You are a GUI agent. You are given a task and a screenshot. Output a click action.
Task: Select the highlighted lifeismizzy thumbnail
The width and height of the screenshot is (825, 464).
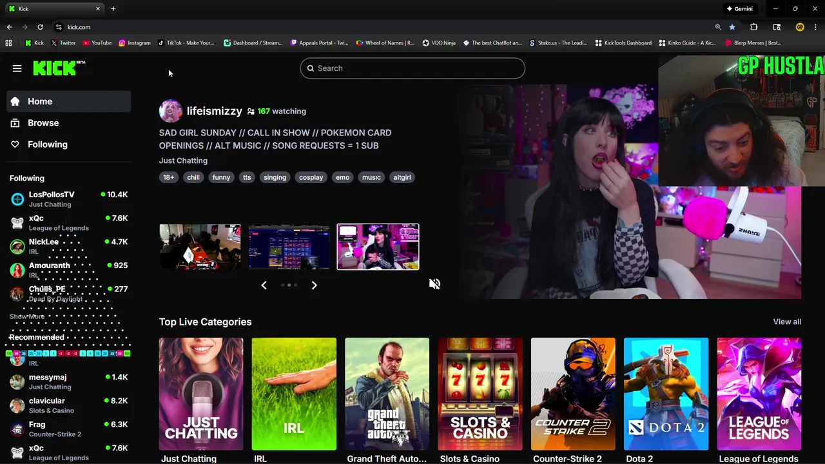click(378, 247)
